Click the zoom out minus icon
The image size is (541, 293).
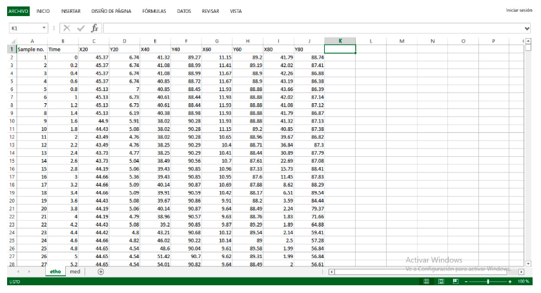tap(467, 282)
